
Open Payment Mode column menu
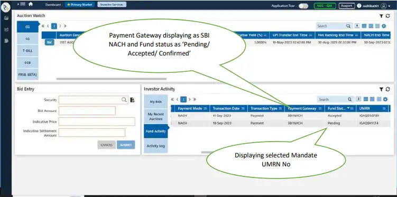(205, 108)
